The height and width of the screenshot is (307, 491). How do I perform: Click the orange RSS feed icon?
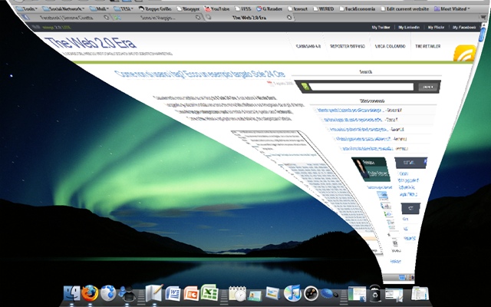coord(465,53)
